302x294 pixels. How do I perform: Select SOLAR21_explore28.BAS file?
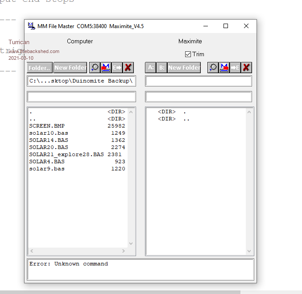(66, 154)
